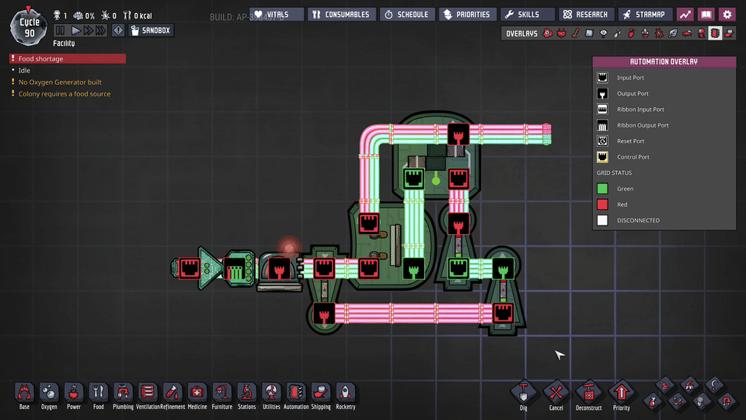Turn off the Automation overlay
The image size is (746, 420).
(x=715, y=33)
